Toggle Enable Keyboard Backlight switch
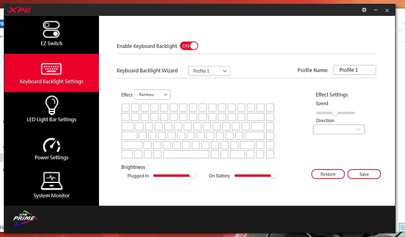The height and width of the screenshot is (237, 405). coord(189,46)
